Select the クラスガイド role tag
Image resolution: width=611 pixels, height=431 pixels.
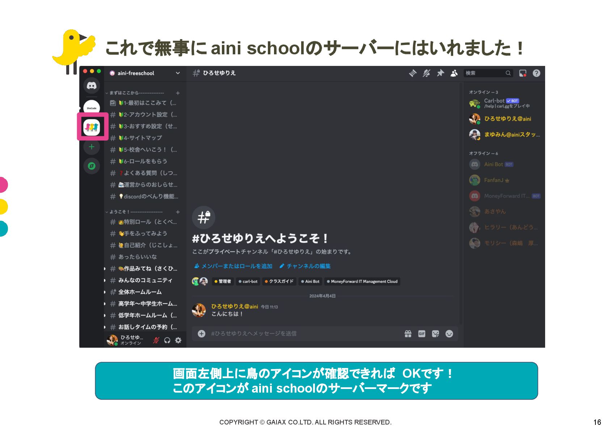pyautogui.click(x=279, y=281)
